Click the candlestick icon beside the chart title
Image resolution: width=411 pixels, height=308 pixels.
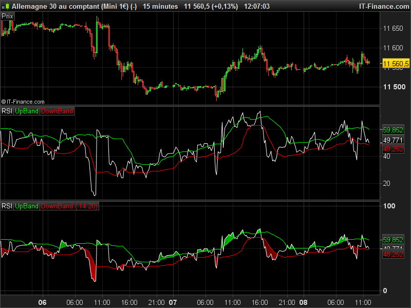click(x=6, y=6)
